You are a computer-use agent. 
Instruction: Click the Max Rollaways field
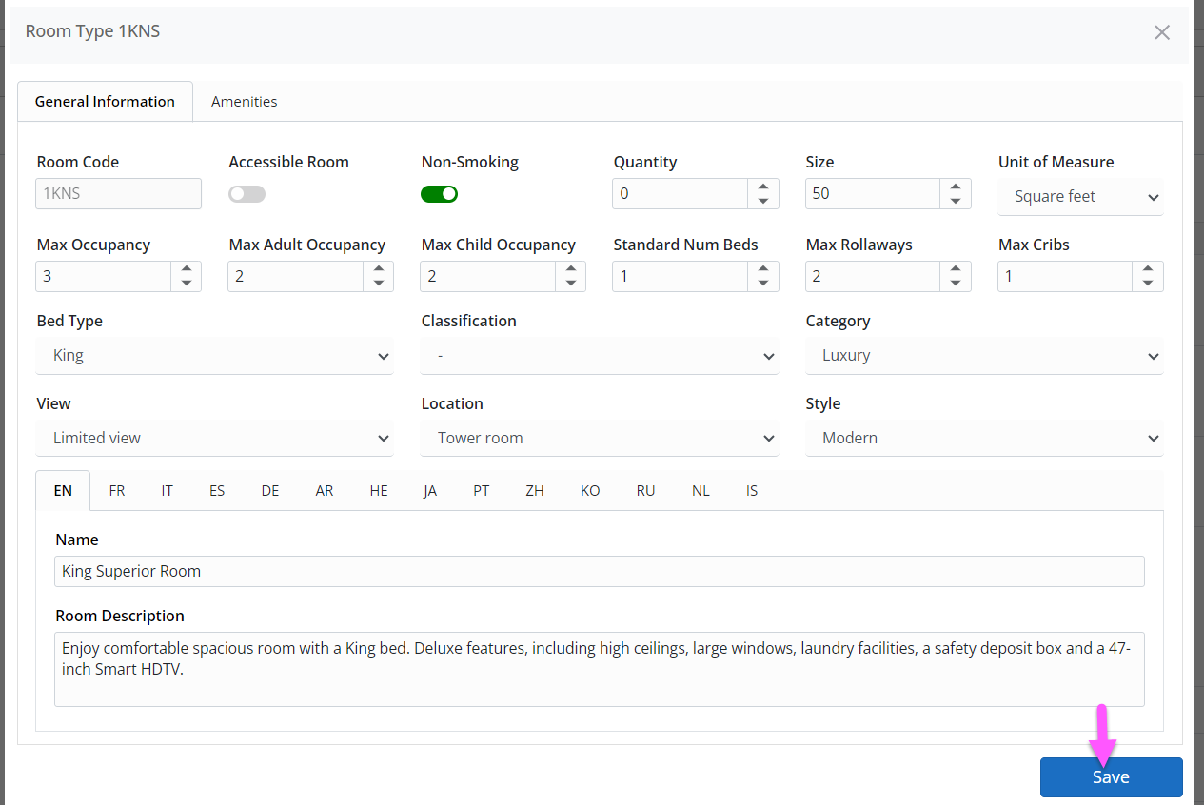(872, 277)
